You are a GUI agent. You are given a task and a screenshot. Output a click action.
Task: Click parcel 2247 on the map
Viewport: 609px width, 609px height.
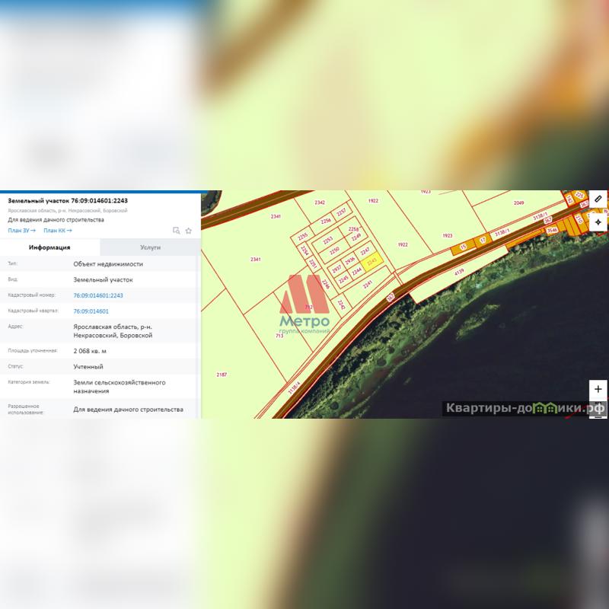365,250
